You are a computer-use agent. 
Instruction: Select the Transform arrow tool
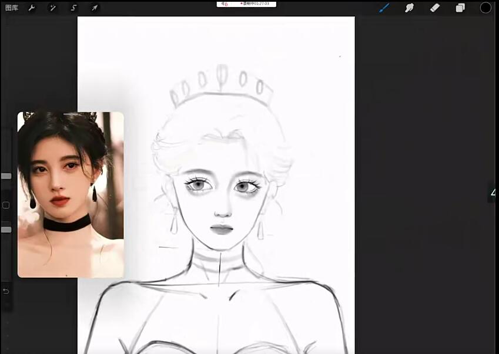pyautogui.click(x=94, y=8)
